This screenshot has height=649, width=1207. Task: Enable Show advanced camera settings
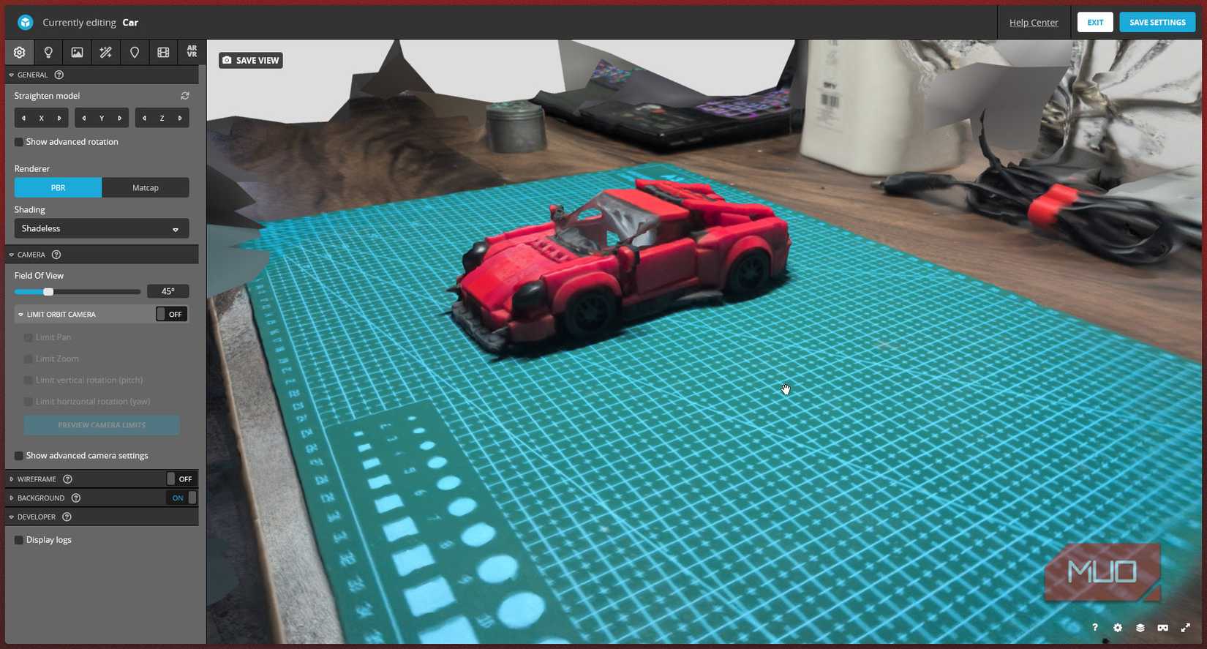pyautogui.click(x=19, y=456)
